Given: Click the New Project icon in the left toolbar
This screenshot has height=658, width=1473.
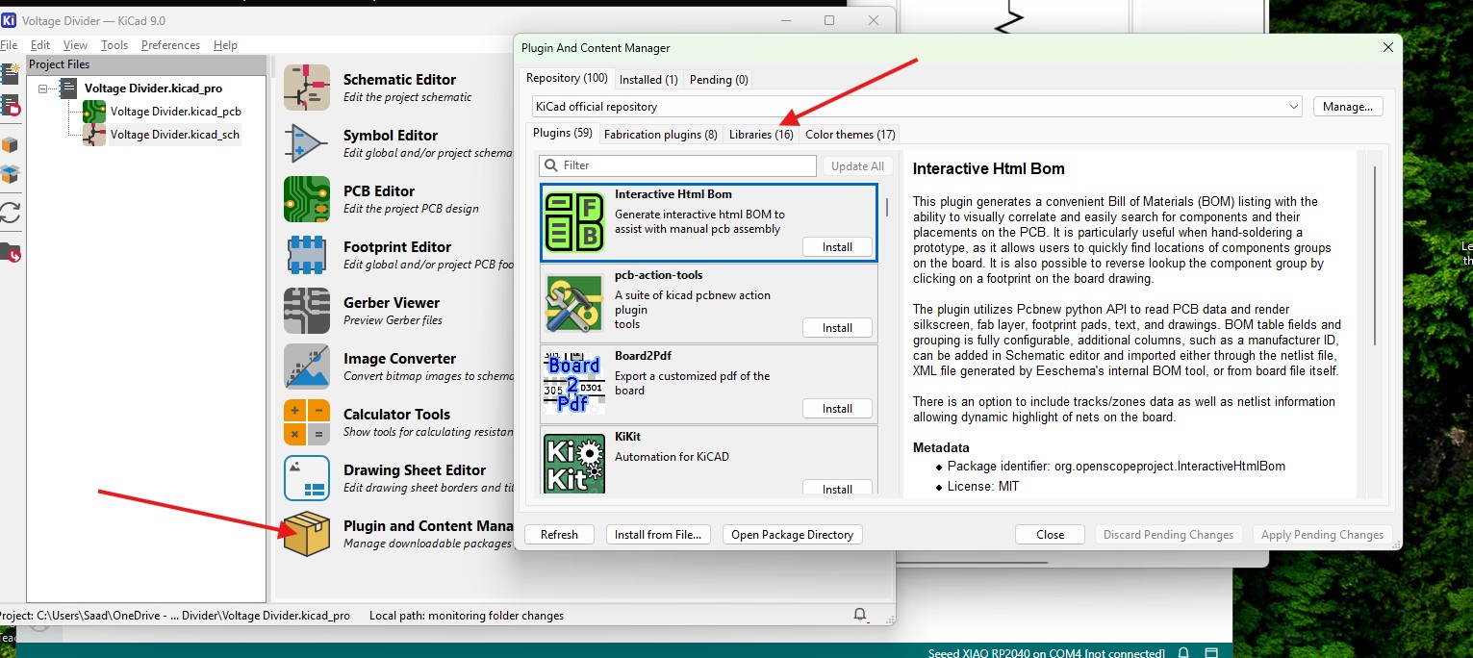Looking at the screenshot, I should tap(10, 75).
